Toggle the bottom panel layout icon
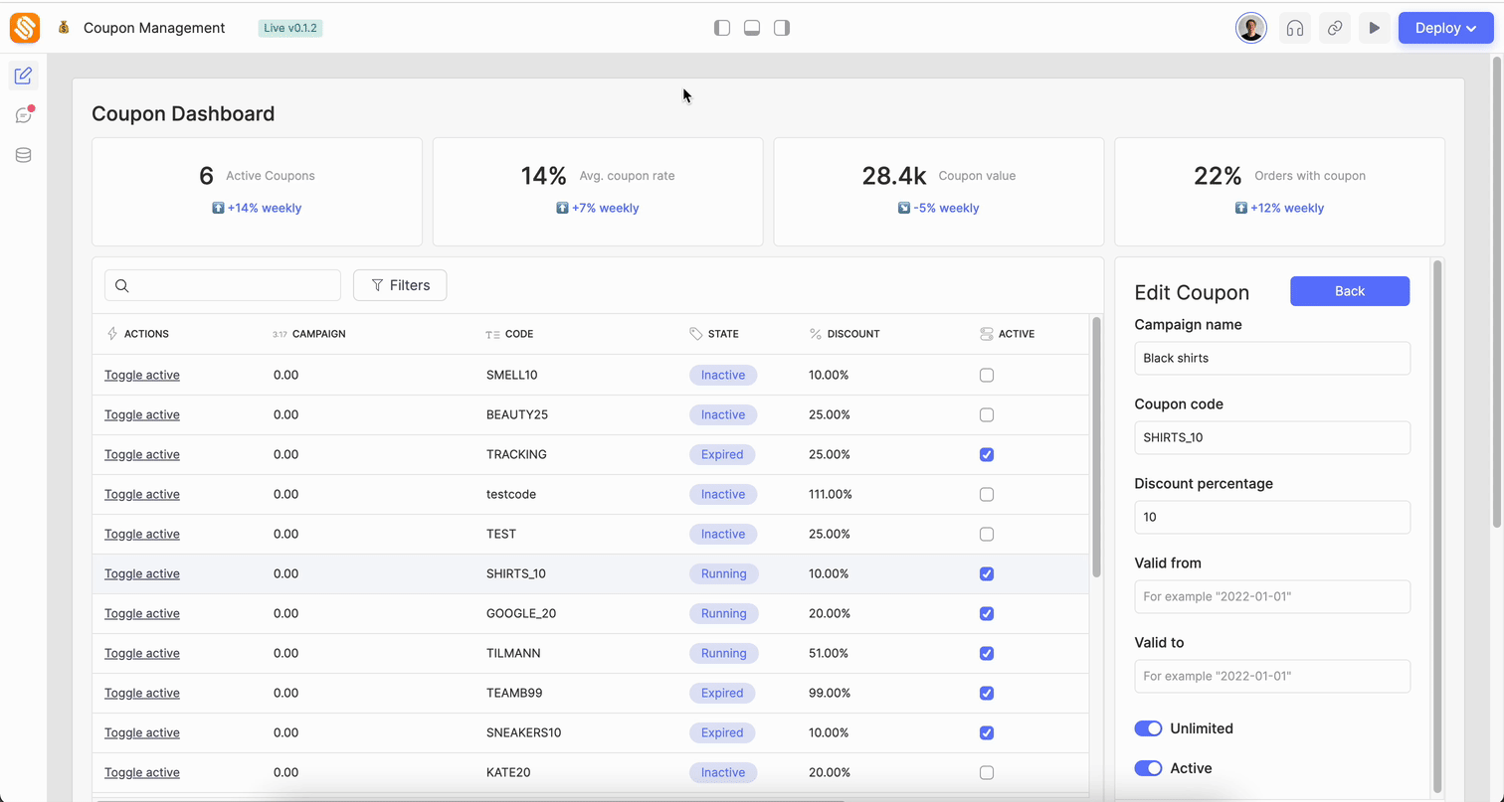 coord(752,28)
